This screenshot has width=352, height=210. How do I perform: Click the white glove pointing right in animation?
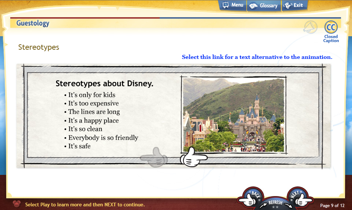193,157
